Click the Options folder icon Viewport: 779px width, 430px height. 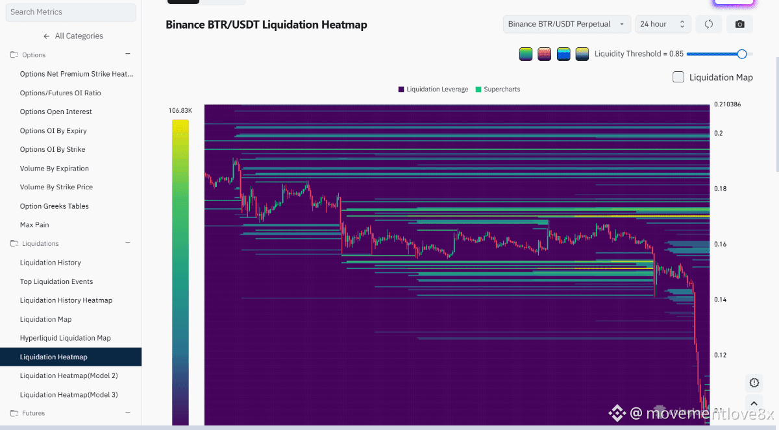(14, 55)
